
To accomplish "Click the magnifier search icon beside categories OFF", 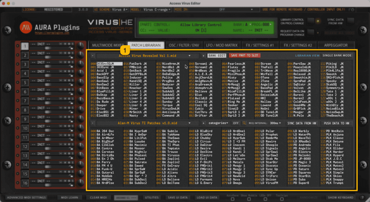I will click(x=244, y=123).
